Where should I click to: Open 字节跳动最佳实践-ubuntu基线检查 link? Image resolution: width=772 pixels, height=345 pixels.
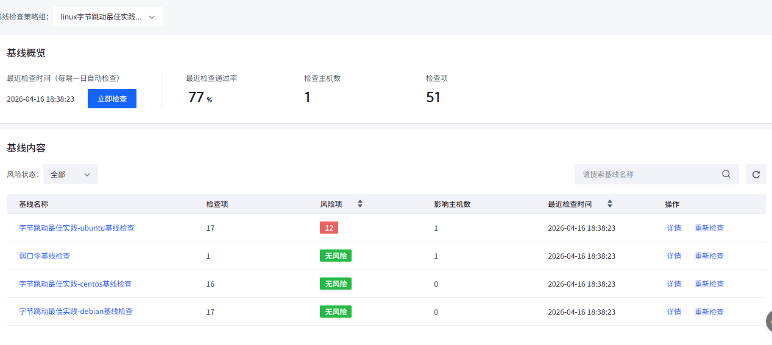click(77, 228)
